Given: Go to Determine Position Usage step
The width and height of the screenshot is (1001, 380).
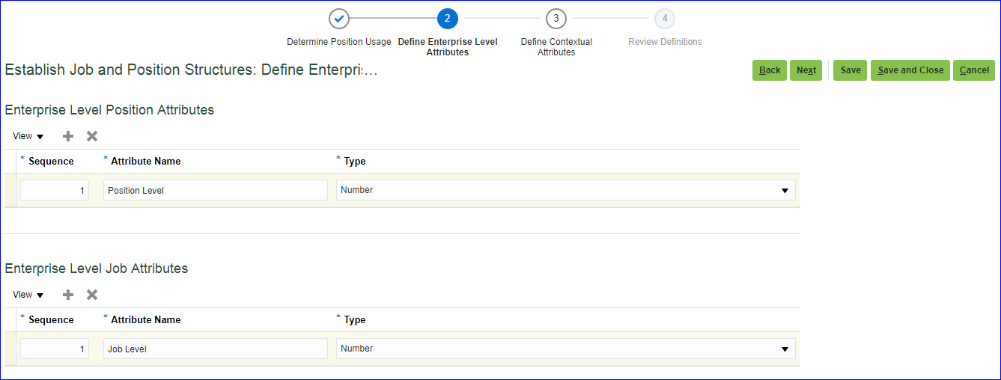Looking at the screenshot, I should 339,42.
